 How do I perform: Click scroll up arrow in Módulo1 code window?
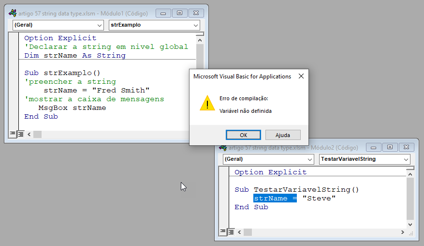click(x=200, y=40)
